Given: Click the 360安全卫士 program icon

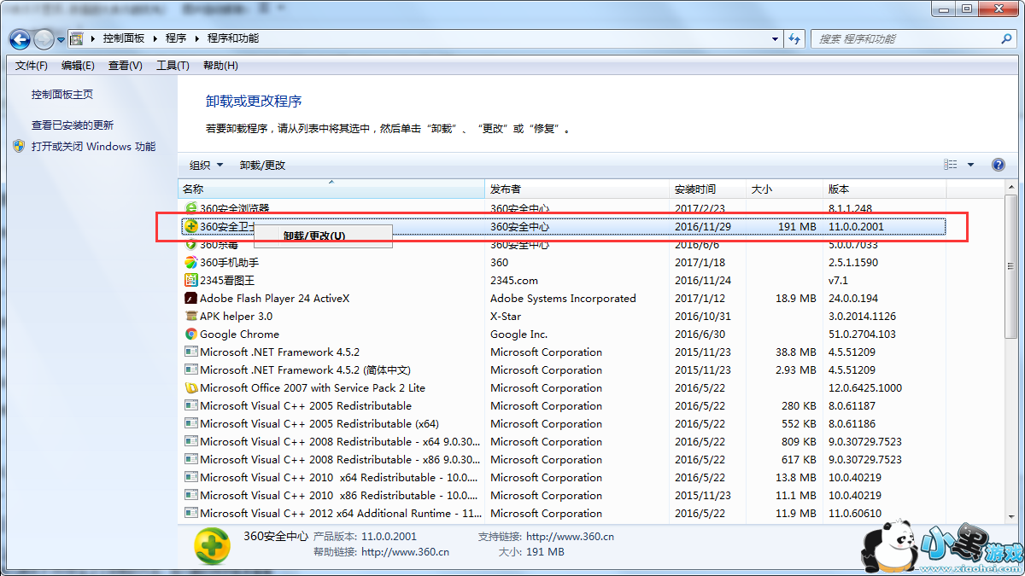Looking at the screenshot, I should click(x=191, y=227).
